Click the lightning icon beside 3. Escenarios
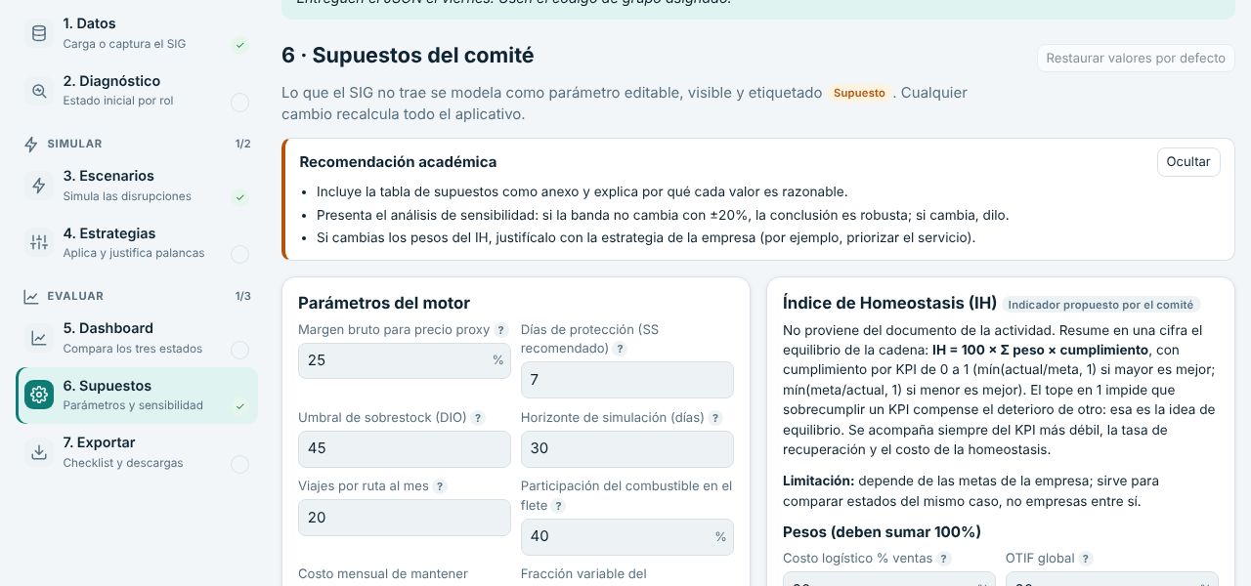This screenshot has width=1251, height=586. coord(39,186)
